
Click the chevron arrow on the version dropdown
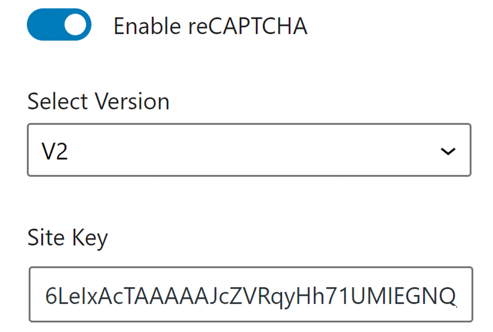(x=450, y=151)
